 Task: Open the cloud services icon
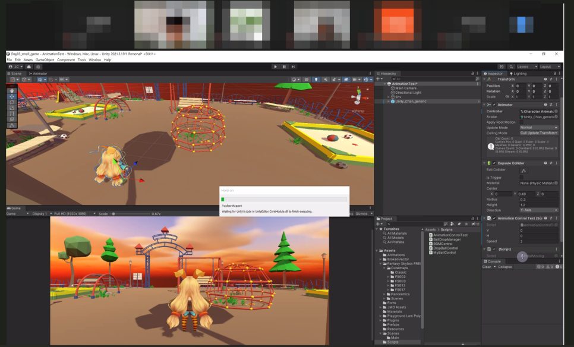coord(29,67)
